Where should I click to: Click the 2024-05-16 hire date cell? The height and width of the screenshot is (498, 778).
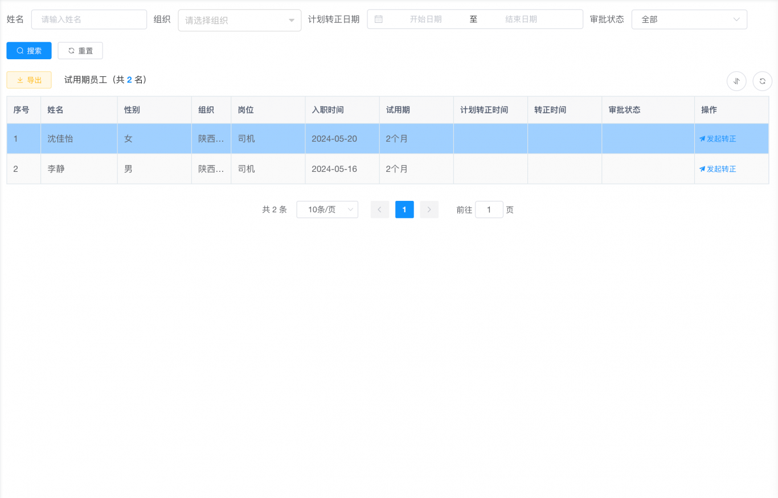point(342,169)
